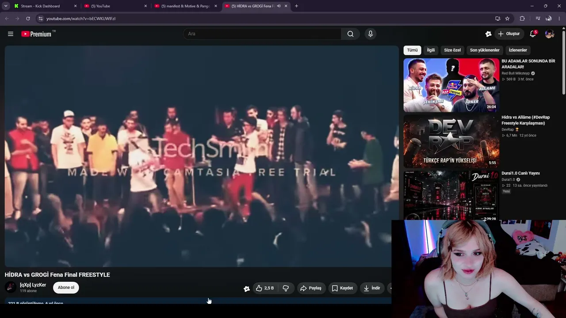Open the title Durai1.0 Canlı Yayını
Screen dimensions: 566x318
(520, 173)
